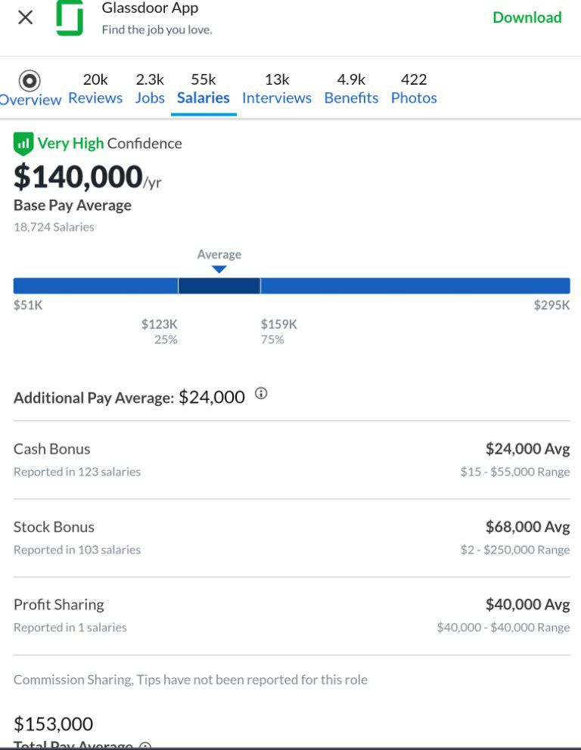Open the Jobs tab
The height and width of the screenshot is (750, 581).
tap(150, 88)
